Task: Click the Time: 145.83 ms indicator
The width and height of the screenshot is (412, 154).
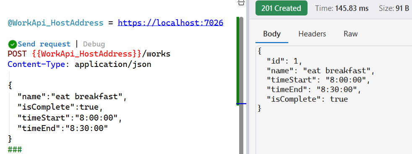Action: coord(342,8)
